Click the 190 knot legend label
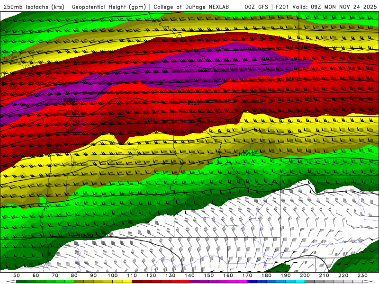The image size is (379, 284). pyautogui.click(x=286, y=275)
